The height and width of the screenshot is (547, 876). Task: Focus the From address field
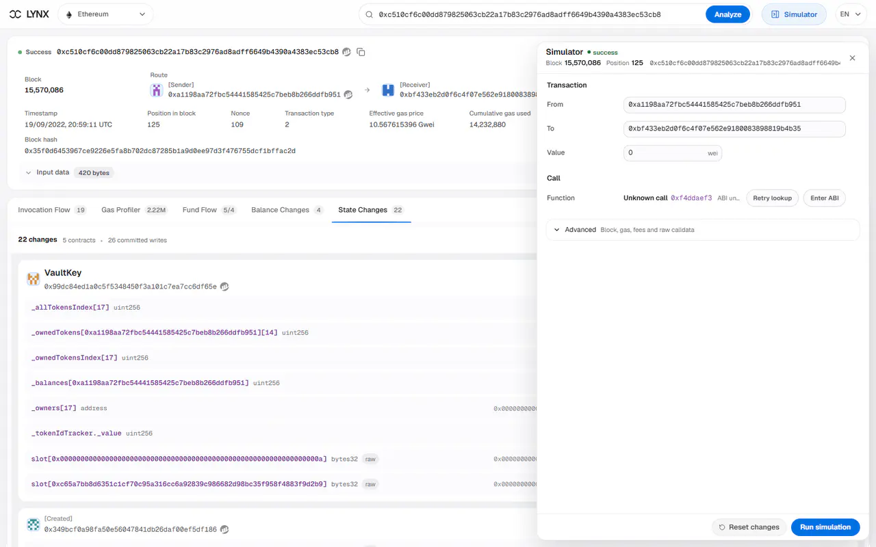[734, 105]
